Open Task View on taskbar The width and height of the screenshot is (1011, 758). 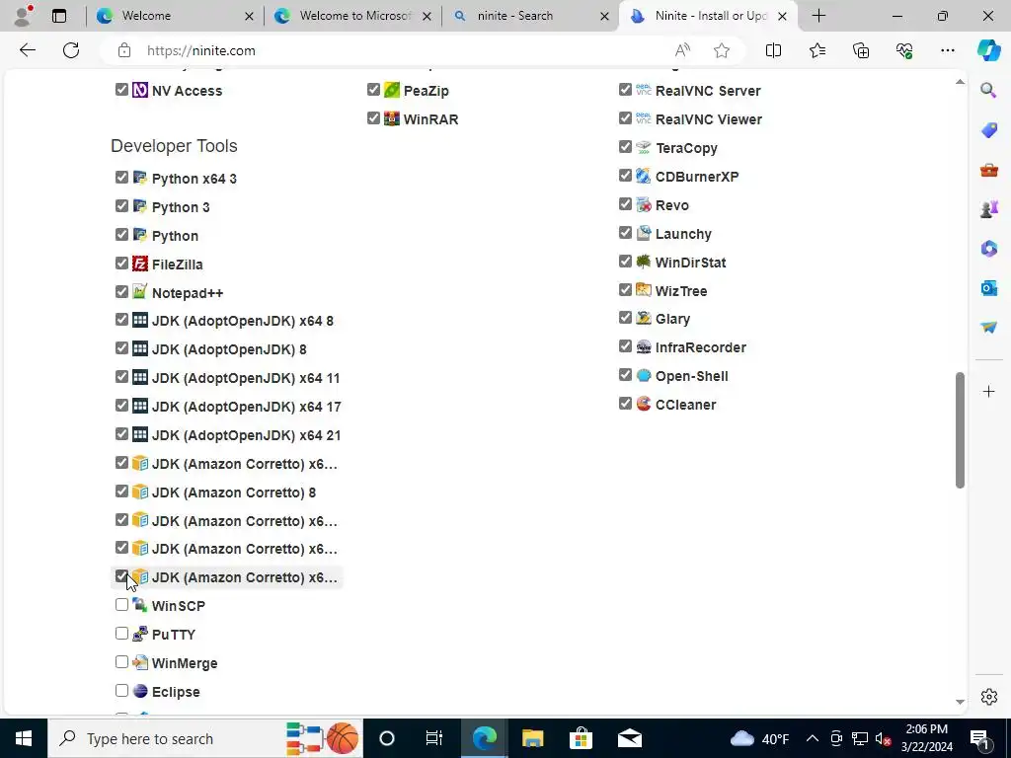click(x=434, y=738)
